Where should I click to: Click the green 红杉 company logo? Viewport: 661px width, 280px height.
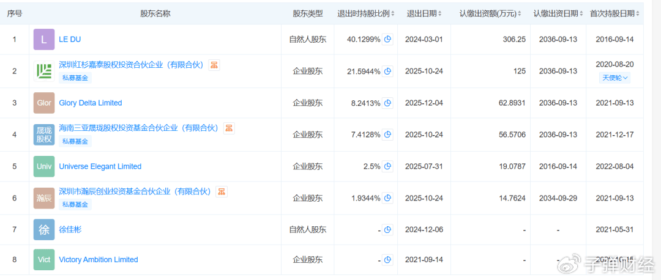coord(44,71)
